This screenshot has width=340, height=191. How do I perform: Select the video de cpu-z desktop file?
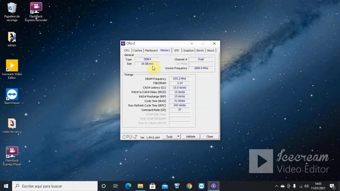coord(12,126)
